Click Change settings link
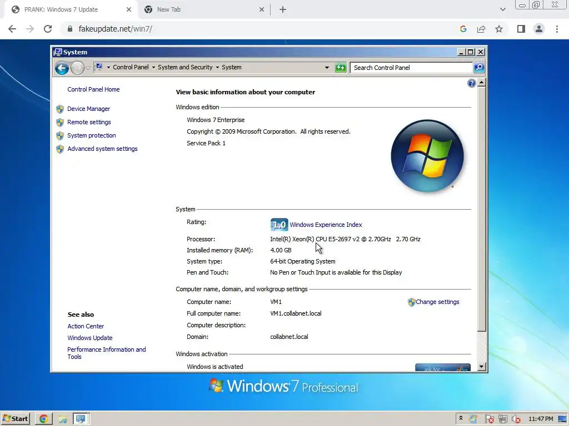569x426 pixels. tap(437, 302)
